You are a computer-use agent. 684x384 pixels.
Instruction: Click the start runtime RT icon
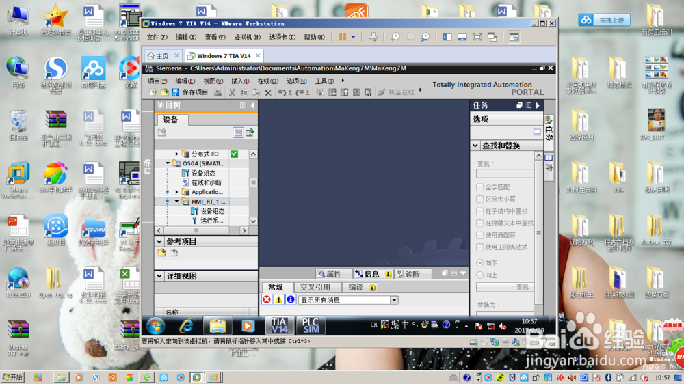click(x=368, y=92)
